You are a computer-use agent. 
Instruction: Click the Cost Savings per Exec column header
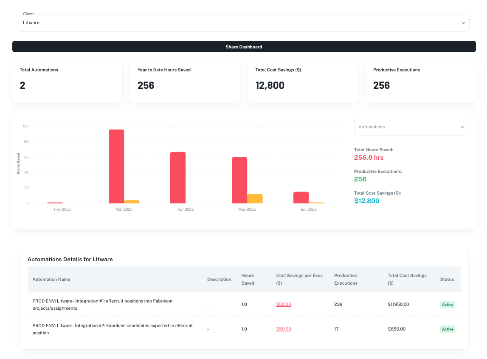pos(299,279)
